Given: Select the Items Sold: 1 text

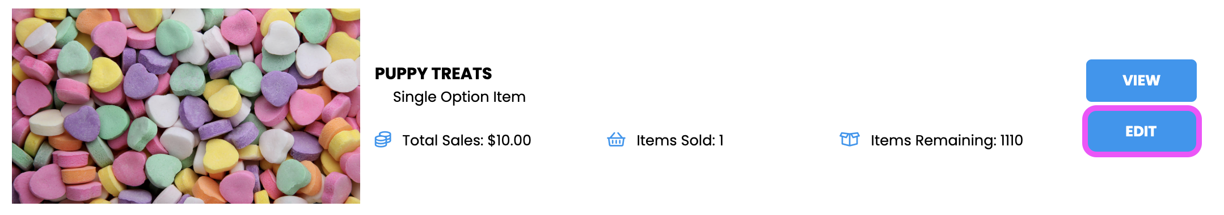Looking at the screenshot, I should point(680,140).
